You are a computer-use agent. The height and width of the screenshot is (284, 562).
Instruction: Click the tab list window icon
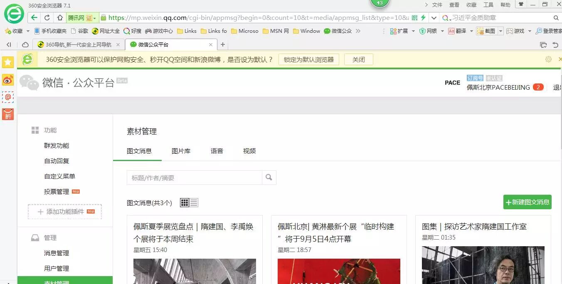click(543, 45)
